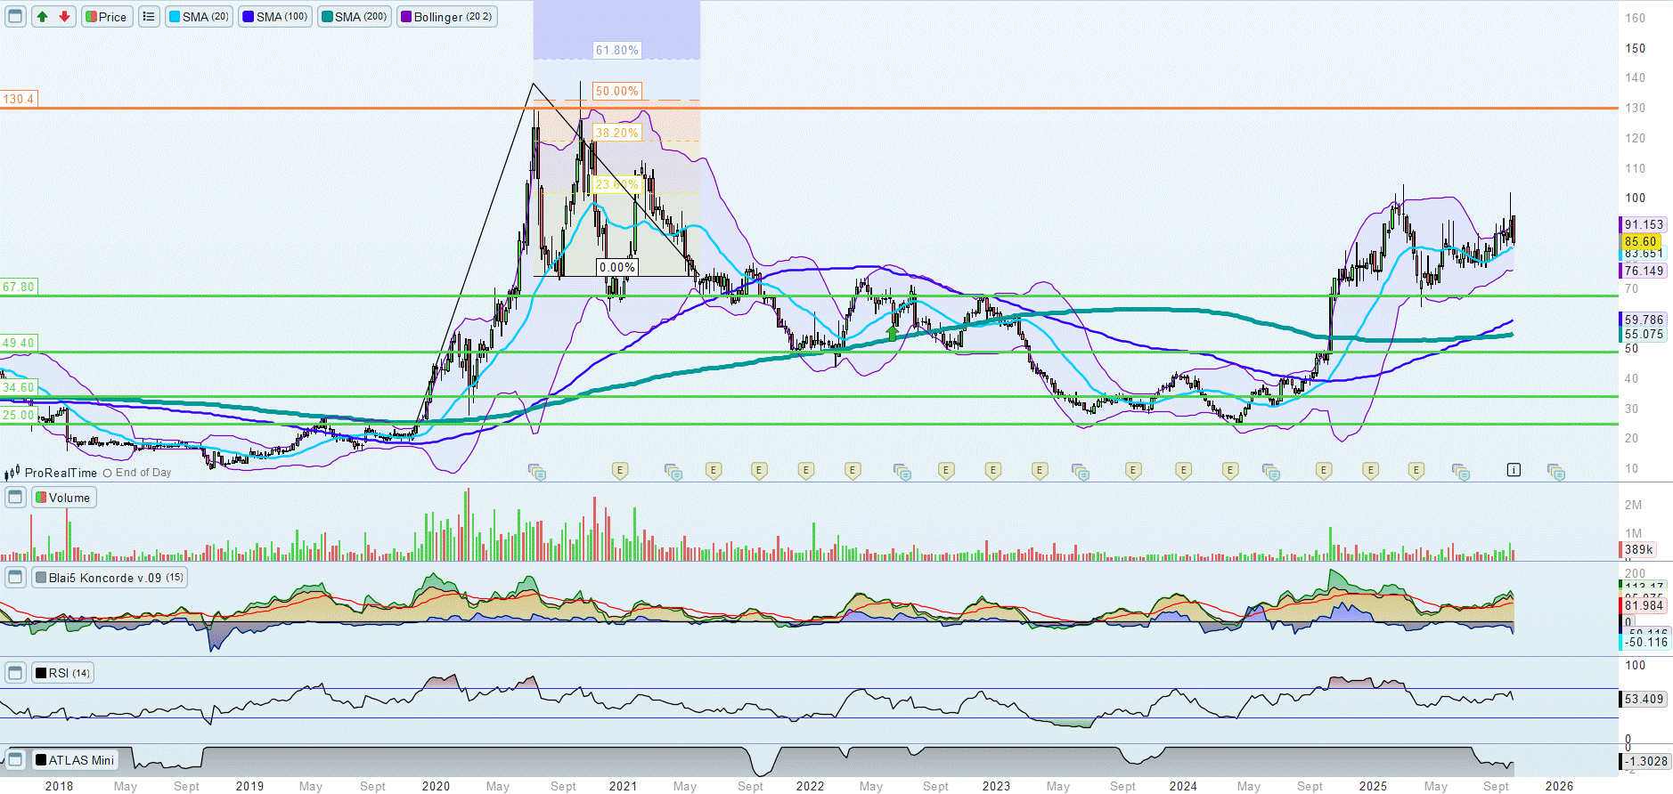Click the teal SMA (200) color swatch
Image resolution: width=1673 pixels, height=794 pixels.
(x=327, y=17)
